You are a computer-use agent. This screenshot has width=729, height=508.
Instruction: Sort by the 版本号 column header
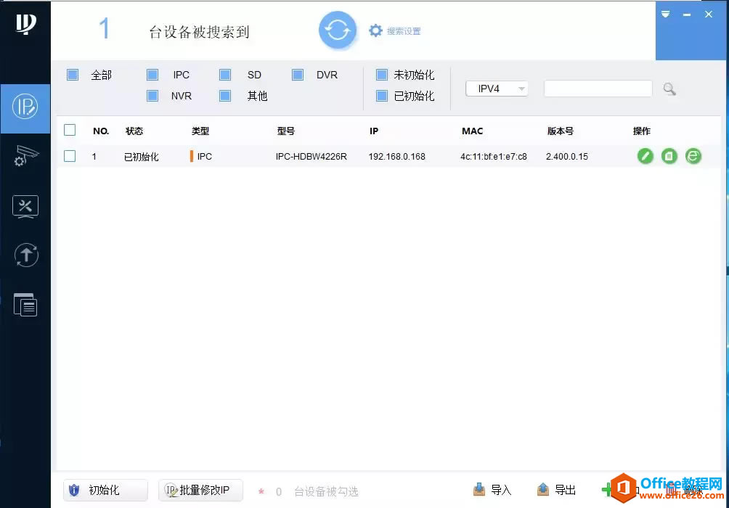click(561, 131)
